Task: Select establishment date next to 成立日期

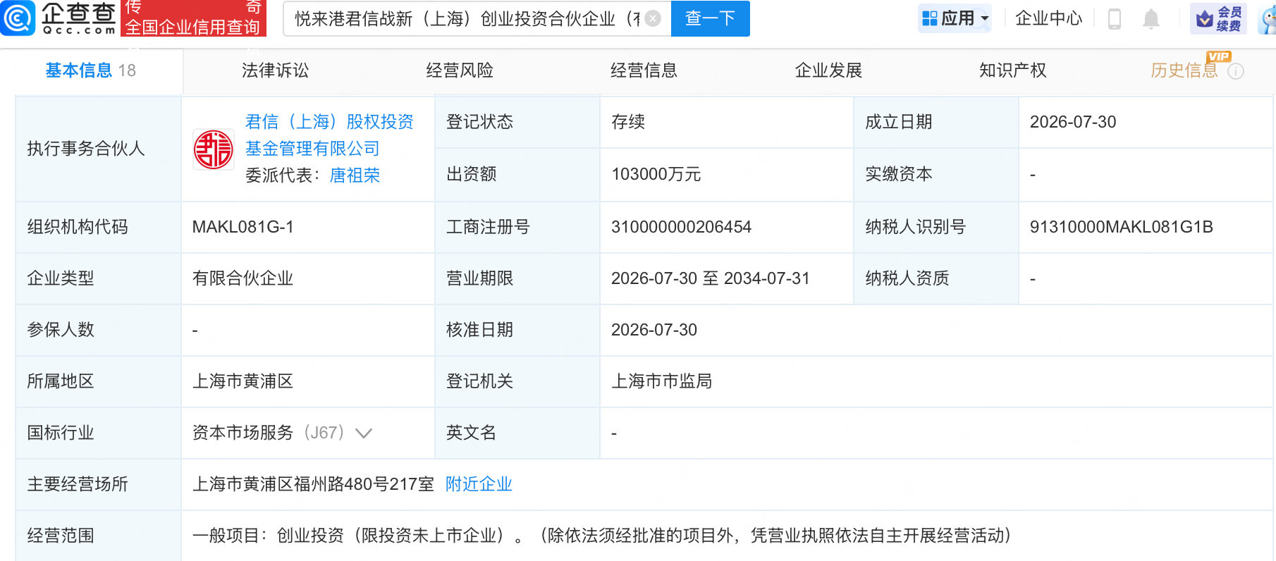Action: (1073, 122)
